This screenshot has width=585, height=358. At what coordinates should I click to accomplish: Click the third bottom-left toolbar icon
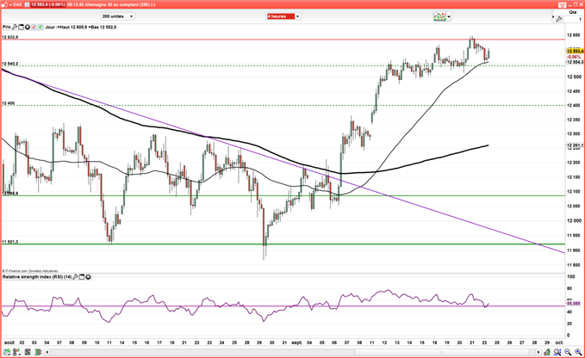pos(28,352)
